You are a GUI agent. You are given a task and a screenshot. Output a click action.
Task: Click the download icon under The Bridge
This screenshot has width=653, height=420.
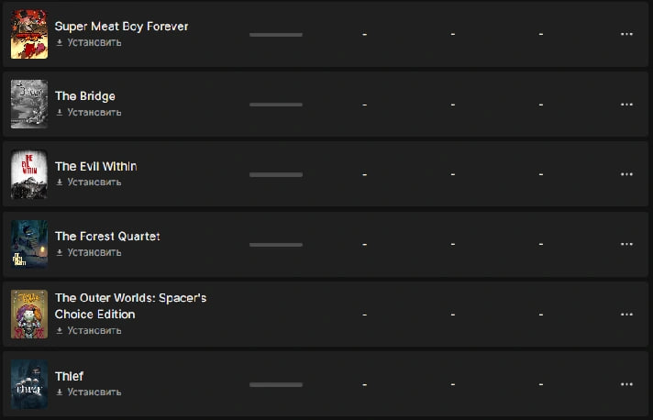point(60,113)
